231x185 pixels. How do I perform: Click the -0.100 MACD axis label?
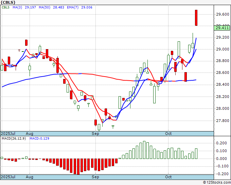(x=221, y=166)
